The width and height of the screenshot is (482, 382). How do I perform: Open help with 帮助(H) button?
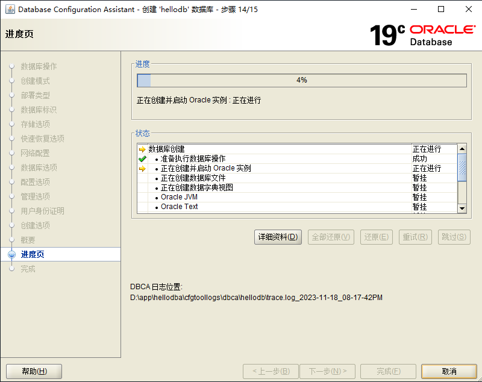pyautogui.click(x=34, y=371)
